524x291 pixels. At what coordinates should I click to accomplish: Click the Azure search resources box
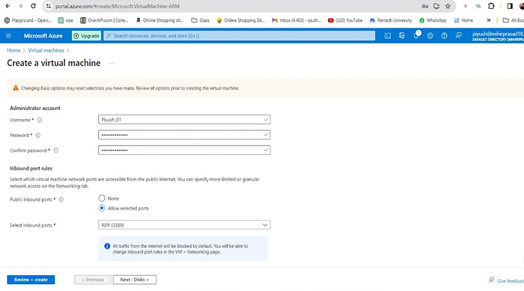point(240,36)
